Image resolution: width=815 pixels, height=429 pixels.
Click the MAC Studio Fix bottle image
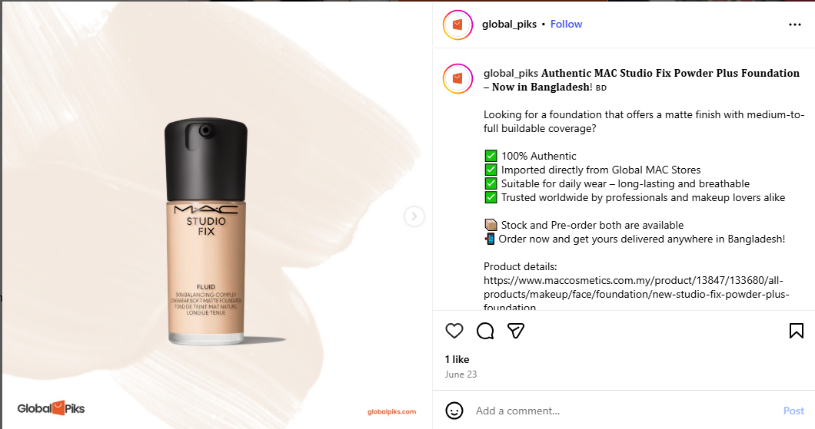[206, 232]
